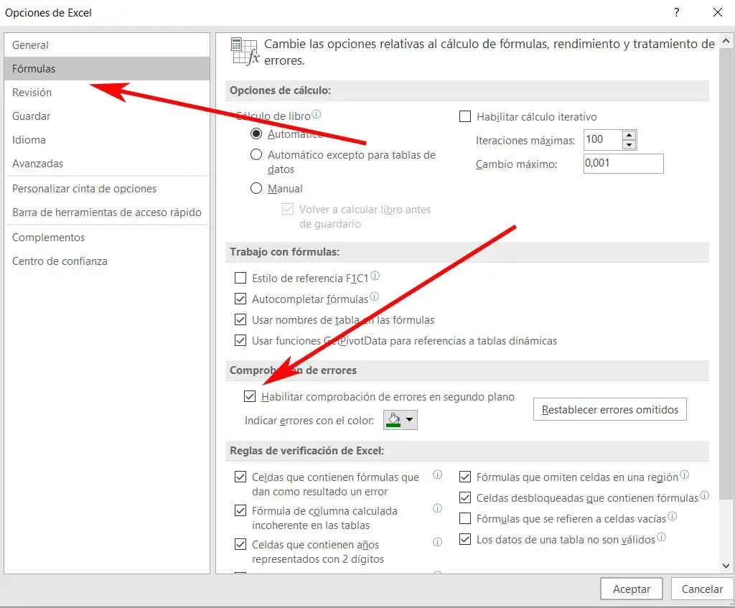The height and width of the screenshot is (608, 735).
Task: Click info icon for Celdas que contienen fórmulas error rule
Action: click(x=437, y=474)
